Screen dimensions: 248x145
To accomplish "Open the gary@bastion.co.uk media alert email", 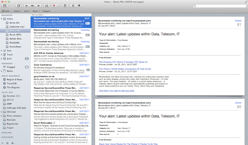I will click(61, 80).
